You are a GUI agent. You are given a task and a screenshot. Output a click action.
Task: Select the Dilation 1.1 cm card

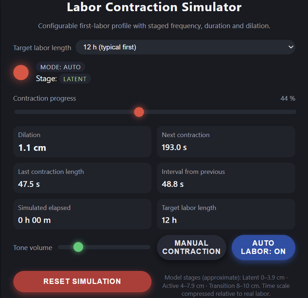(82, 141)
